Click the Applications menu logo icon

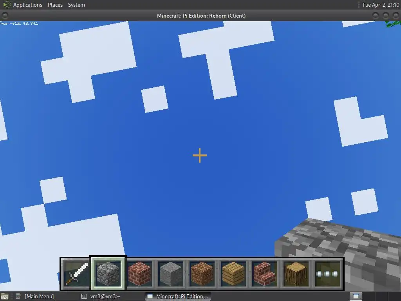(x=6, y=5)
